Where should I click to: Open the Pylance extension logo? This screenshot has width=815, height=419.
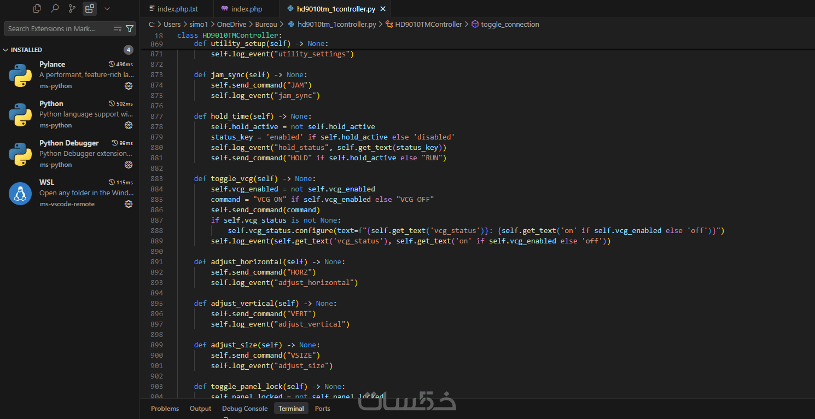(x=20, y=75)
